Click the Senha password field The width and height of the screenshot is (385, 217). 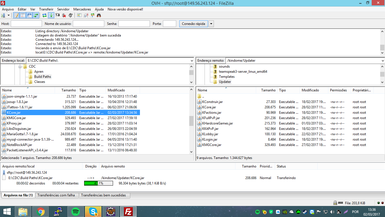[x=134, y=24]
